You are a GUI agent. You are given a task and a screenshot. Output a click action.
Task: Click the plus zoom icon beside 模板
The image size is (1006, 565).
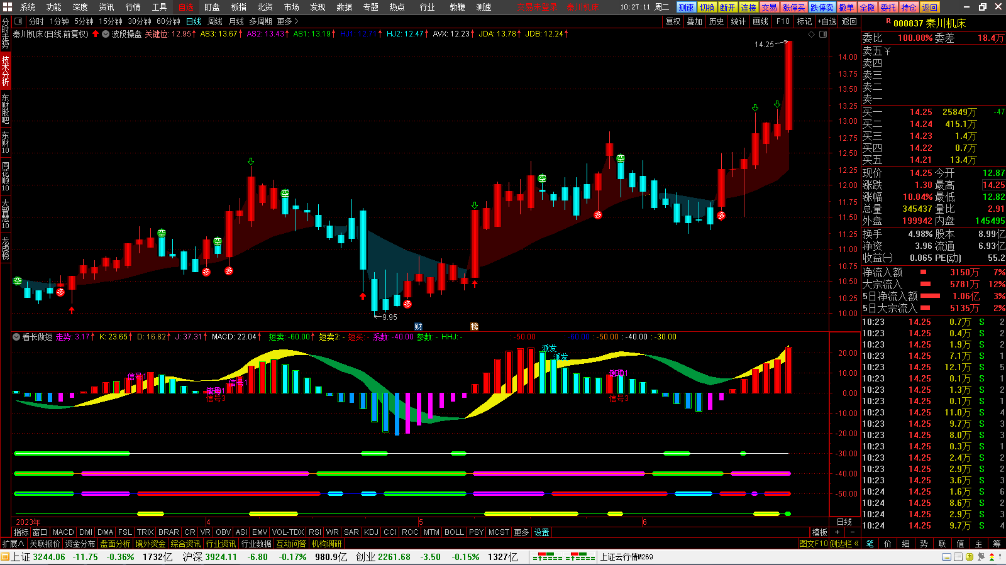(837, 532)
